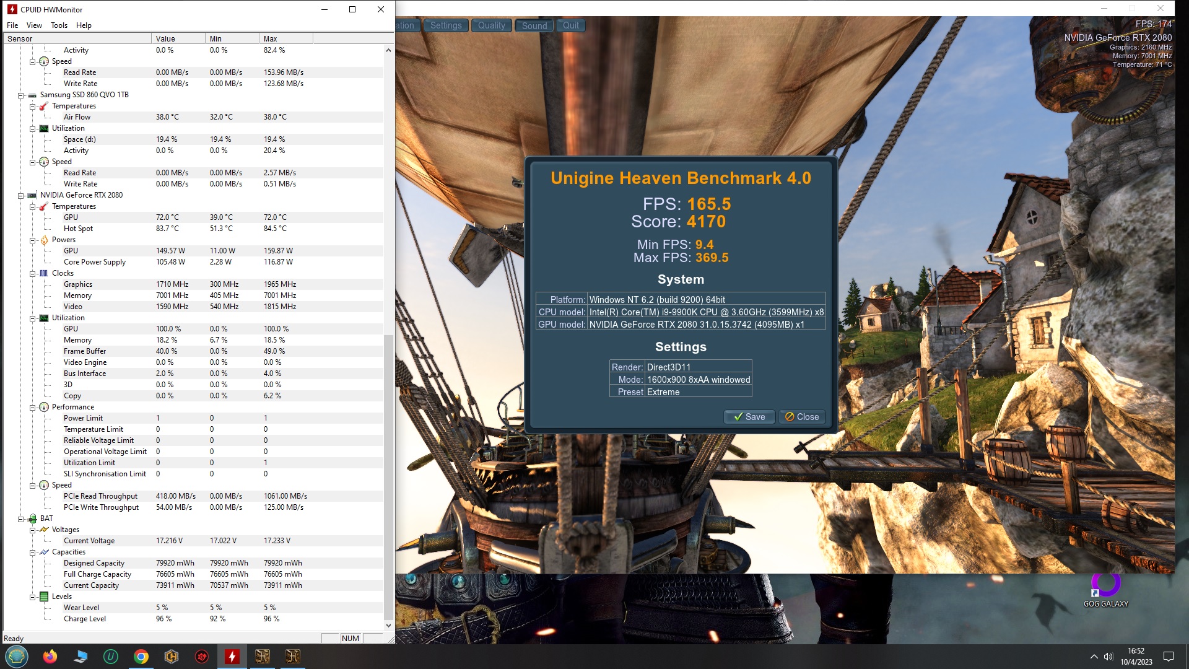
Task: Click the battery Voltages icon
Action: 43,530
